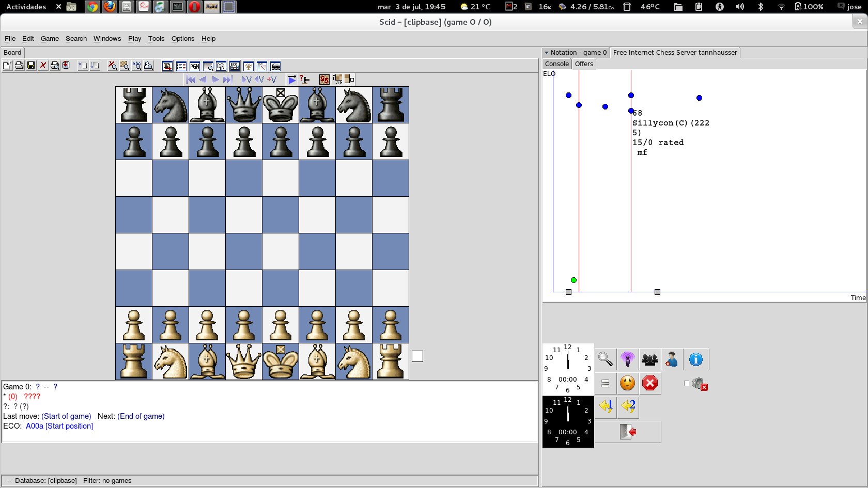Image resolution: width=868 pixels, height=488 pixels.
Task: Toggle the mute sound checkbox
Action: coord(687,383)
